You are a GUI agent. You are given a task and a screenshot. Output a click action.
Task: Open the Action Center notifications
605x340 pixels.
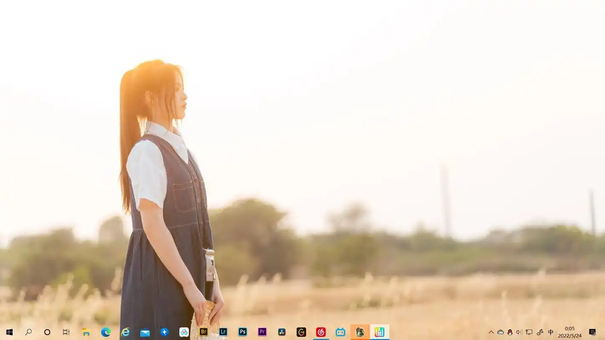point(592,332)
